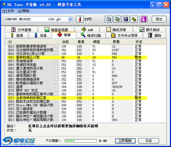Click the save floppy disk icon
171x147 pixels.
(125, 19)
